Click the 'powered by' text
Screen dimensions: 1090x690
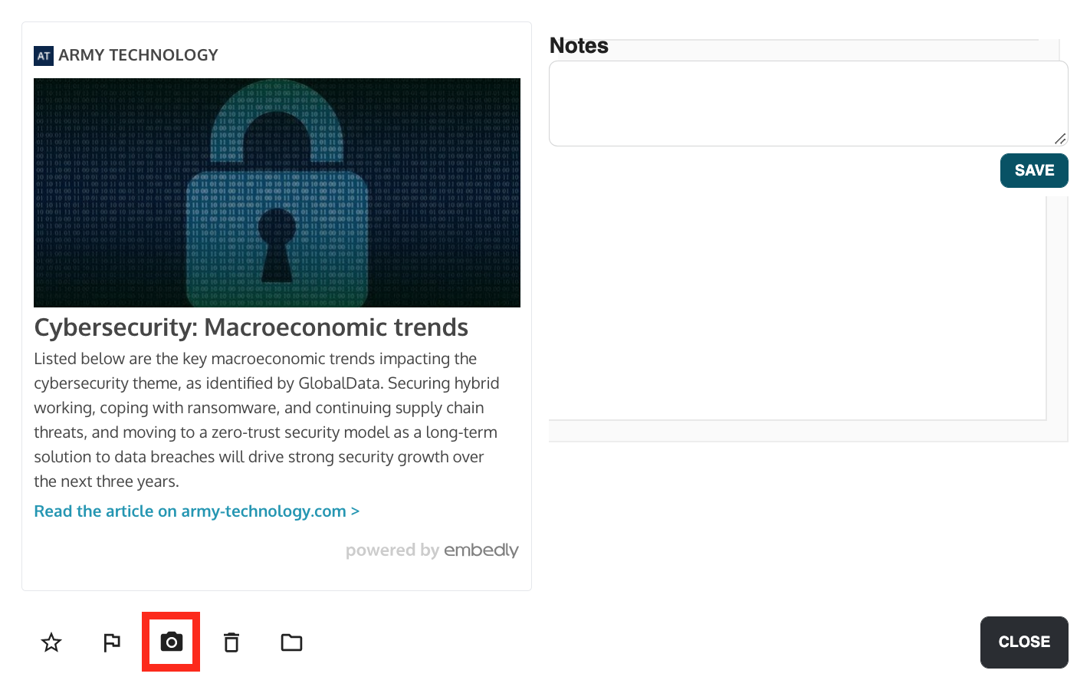(x=392, y=550)
